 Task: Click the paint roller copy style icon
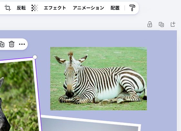pyautogui.click(x=132, y=8)
